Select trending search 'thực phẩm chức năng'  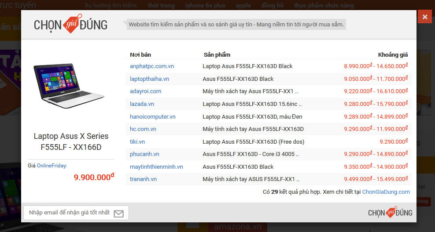tap(324, 6)
